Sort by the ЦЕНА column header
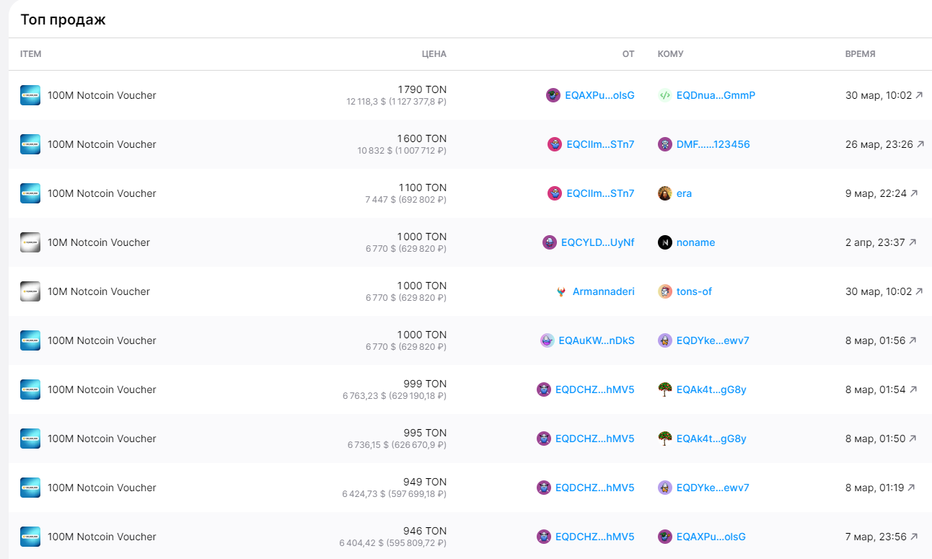This screenshot has width=932, height=559. coord(434,54)
